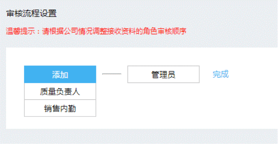Confirm the review order via 完成

(x=221, y=74)
